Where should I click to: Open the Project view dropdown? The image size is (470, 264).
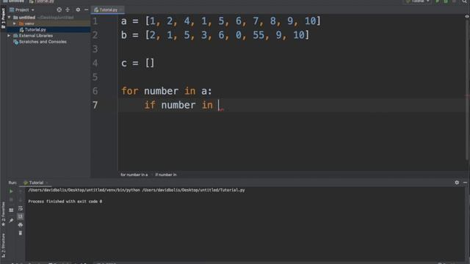coord(22,10)
